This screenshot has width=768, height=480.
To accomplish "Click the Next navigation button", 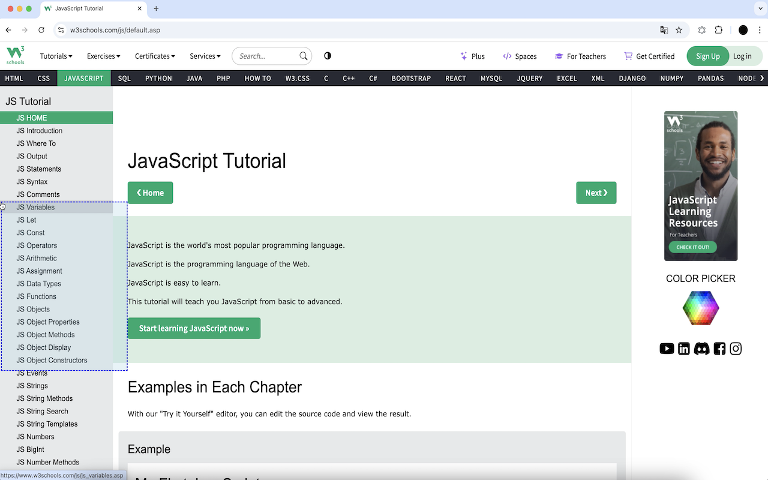I will (596, 193).
